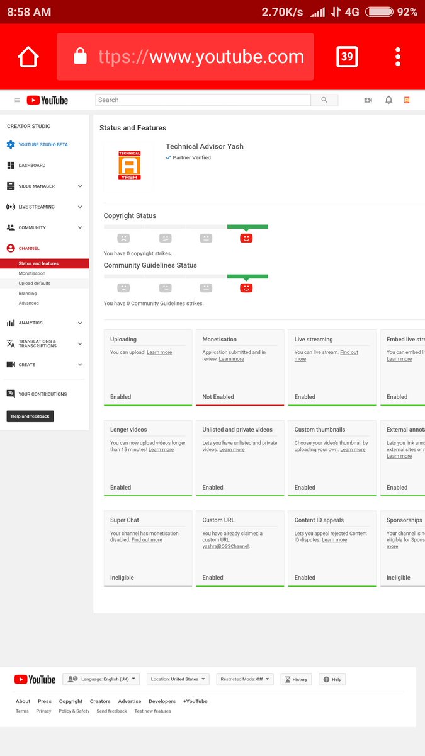Click Learn more in Longer videos card
This screenshot has width=425, height=756.
(161, 450)
